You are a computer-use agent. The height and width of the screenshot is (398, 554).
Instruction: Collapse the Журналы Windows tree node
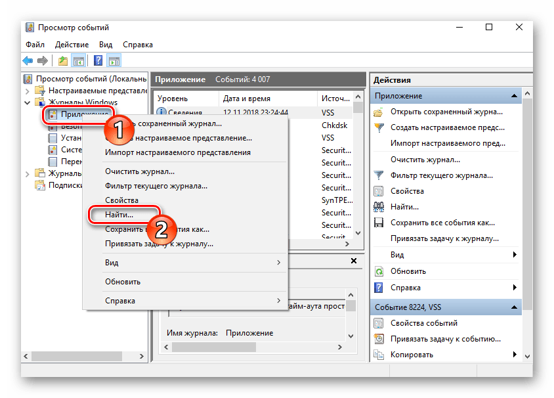(x=27, y=102)
